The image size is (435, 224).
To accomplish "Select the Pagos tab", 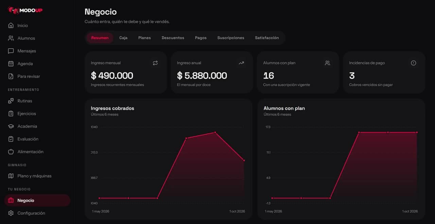I will point(201,38).
